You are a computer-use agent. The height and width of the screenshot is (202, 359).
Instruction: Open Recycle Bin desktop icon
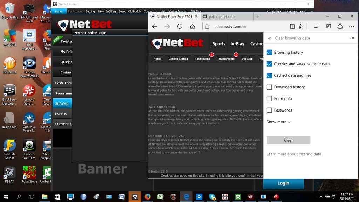tap(9, 11)
